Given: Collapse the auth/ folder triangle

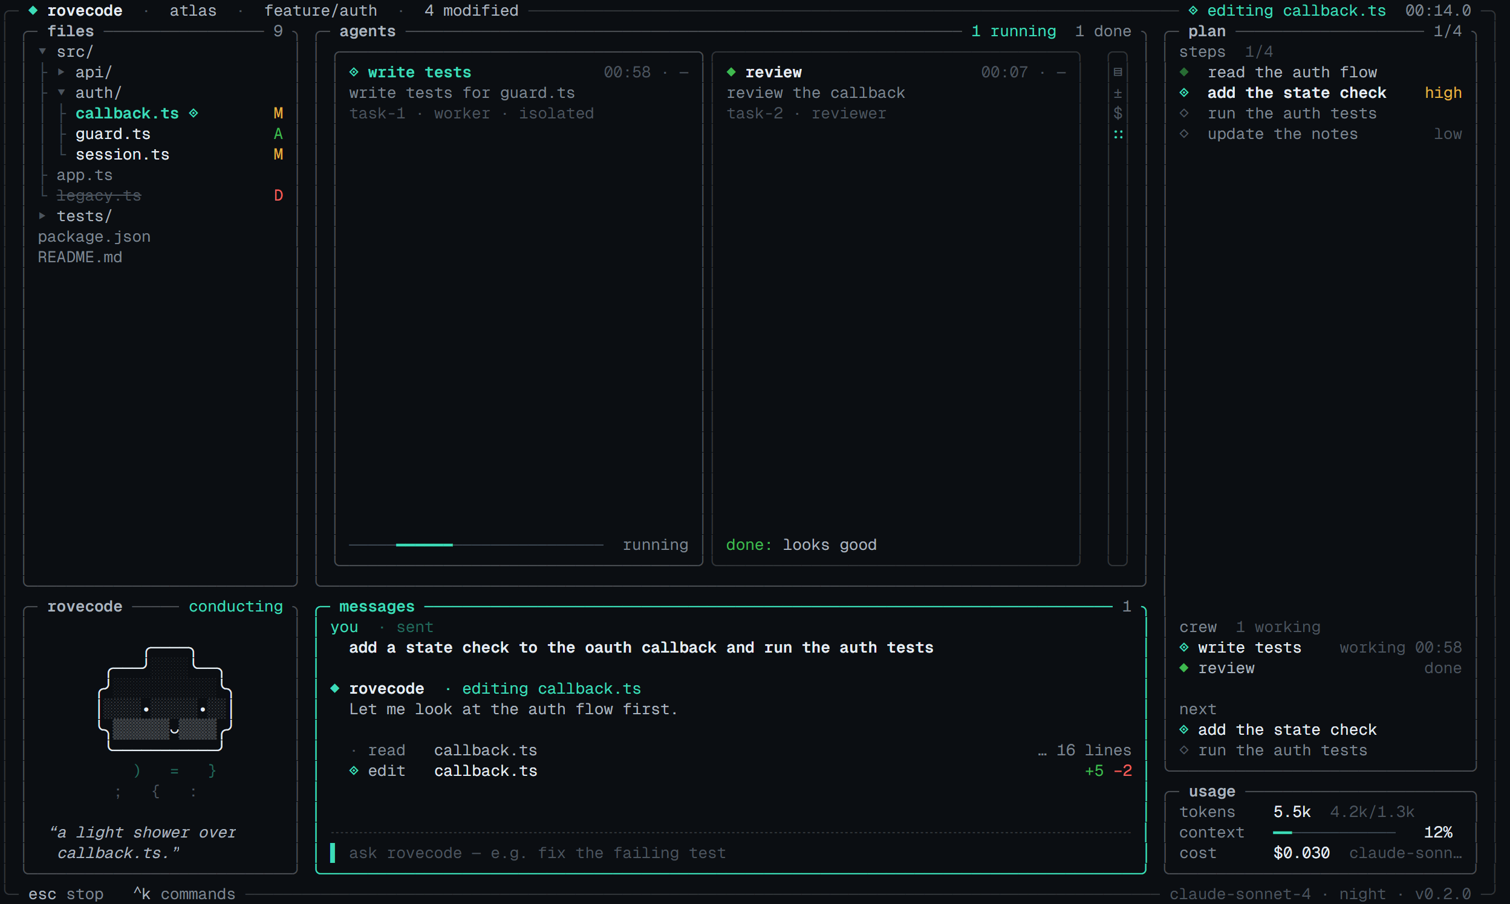Looking at the screenshot, I should (61, 92).
